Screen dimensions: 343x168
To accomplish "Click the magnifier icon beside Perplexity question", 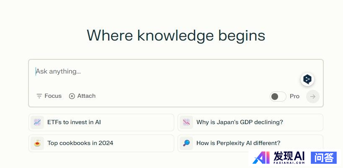I will click(186, 143).
